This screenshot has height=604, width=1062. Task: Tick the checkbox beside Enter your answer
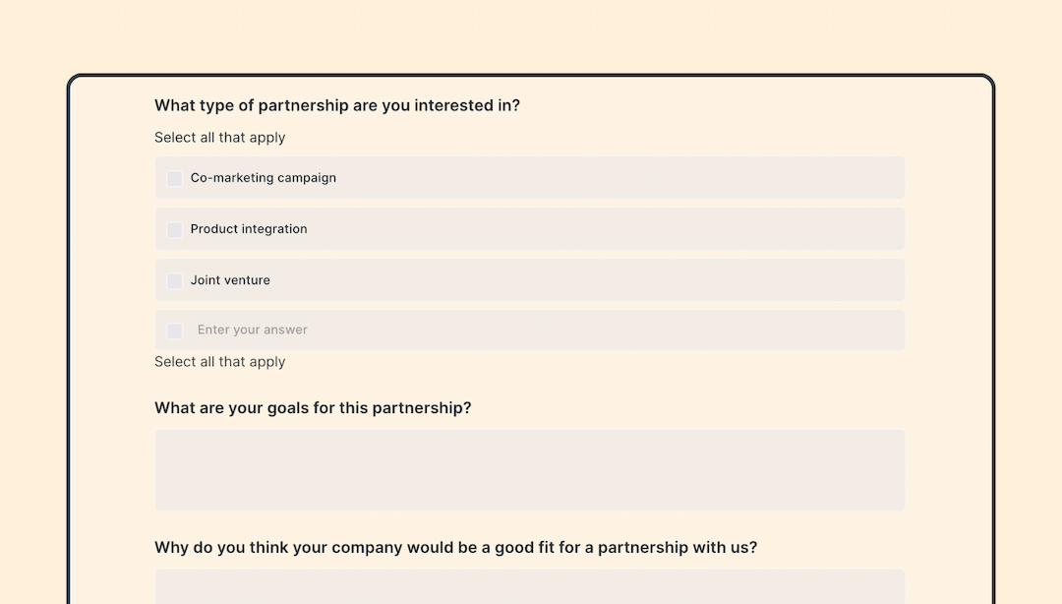(x=174, y=331)
